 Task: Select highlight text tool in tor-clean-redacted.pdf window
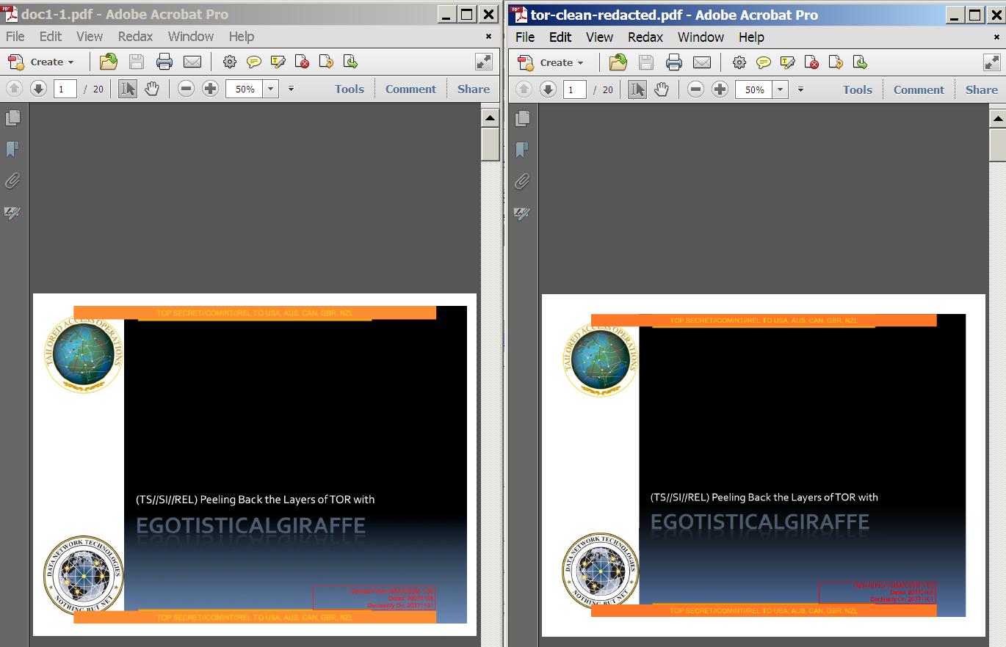pyautogui.click(x=788, y=63)
